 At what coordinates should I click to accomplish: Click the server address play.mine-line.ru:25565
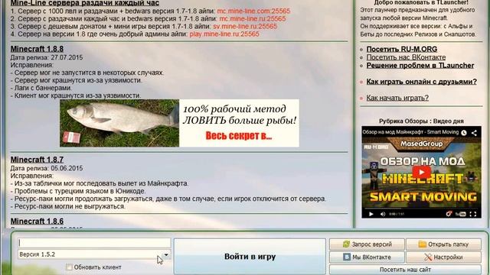224,34
